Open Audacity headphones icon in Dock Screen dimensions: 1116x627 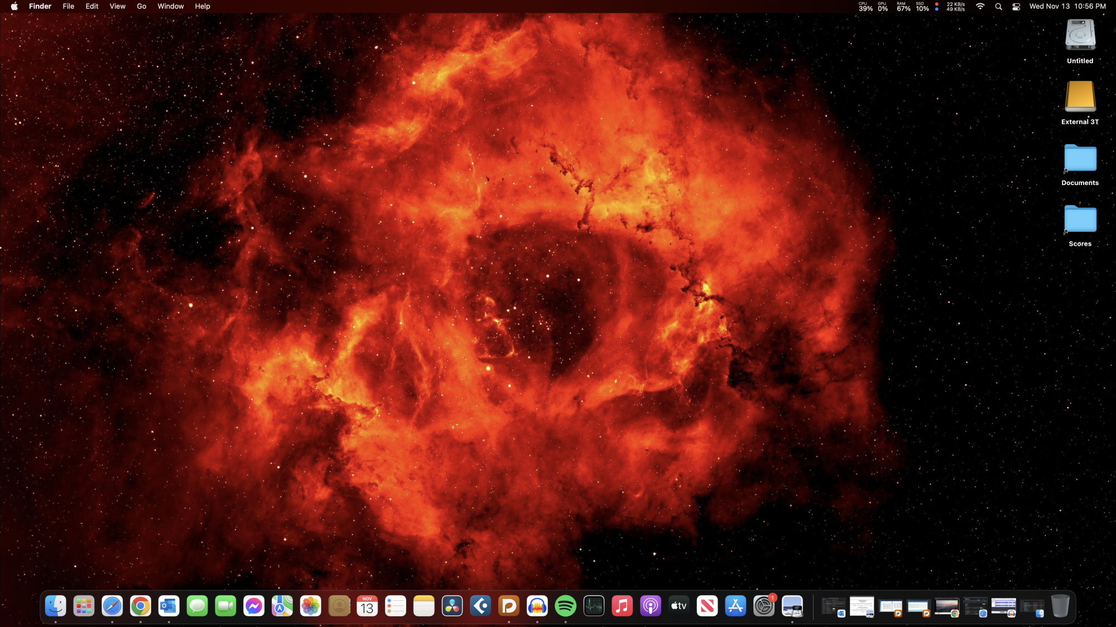pos(537,606)
